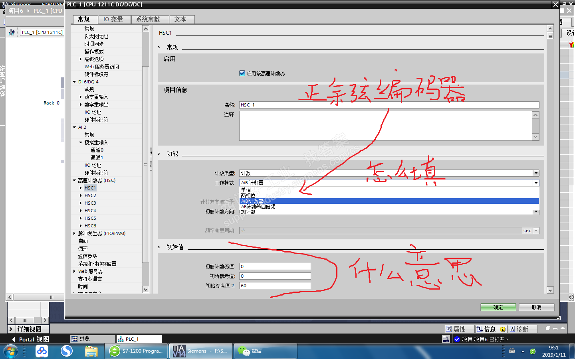Switch to Portal 视图

tap(30, 339)
